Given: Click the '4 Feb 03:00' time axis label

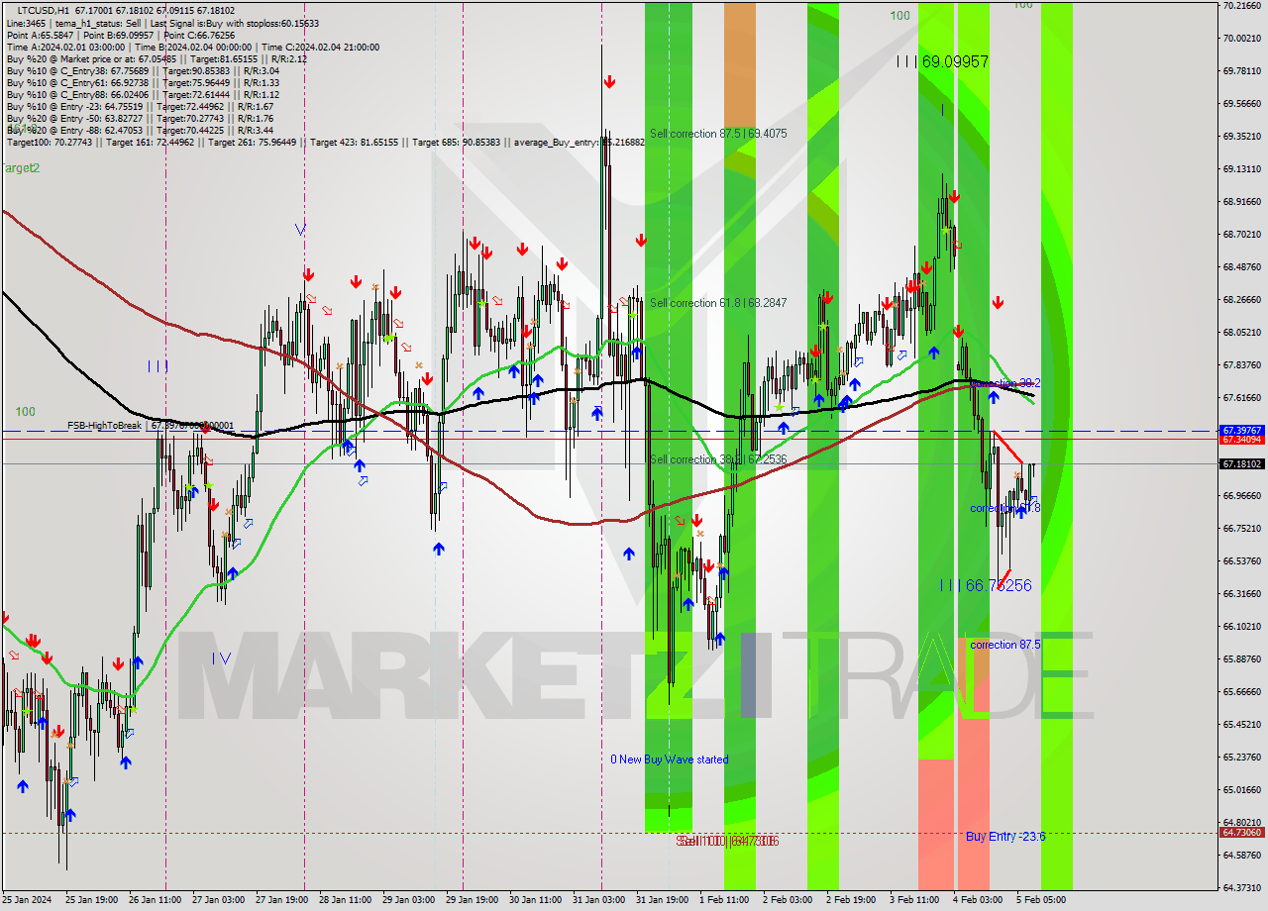Looking at the screenshot, I should pos(977,900).
